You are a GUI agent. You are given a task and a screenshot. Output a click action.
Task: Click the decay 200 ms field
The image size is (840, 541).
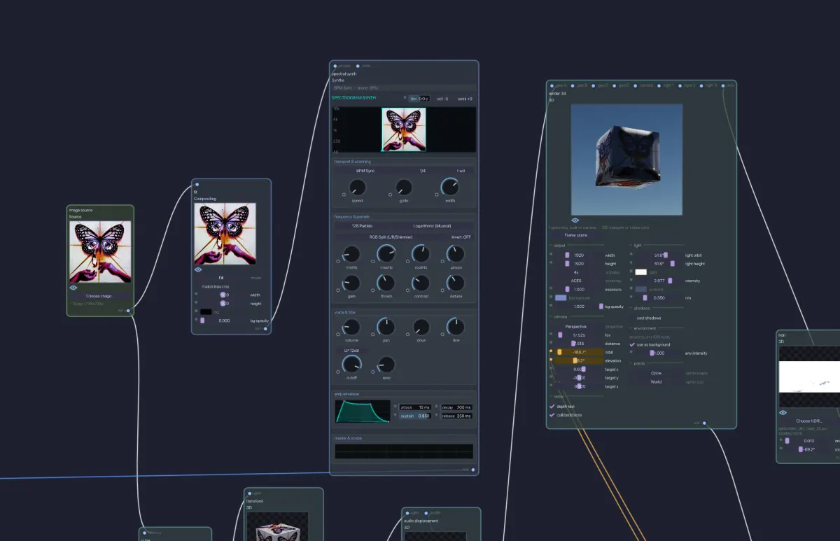[x=457, y=407]
